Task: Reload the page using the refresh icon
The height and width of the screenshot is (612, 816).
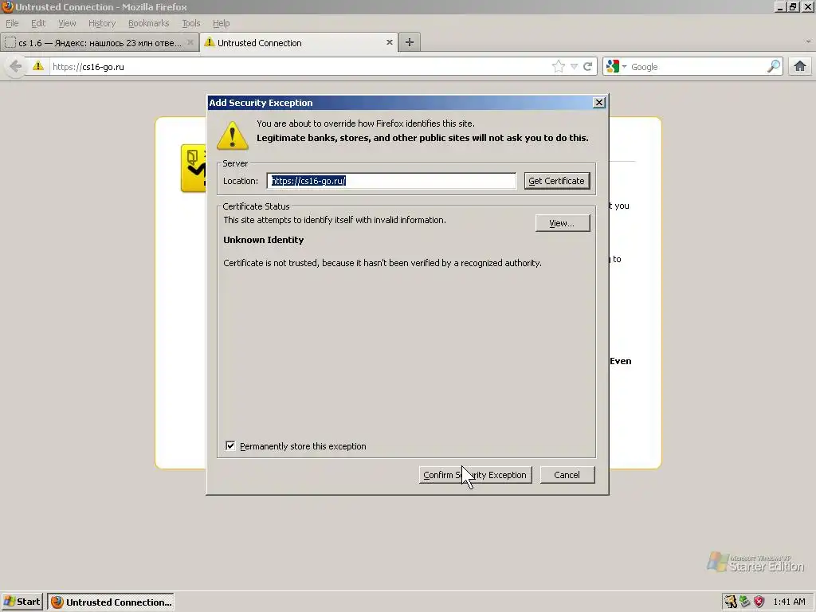Action: [587, 67]
